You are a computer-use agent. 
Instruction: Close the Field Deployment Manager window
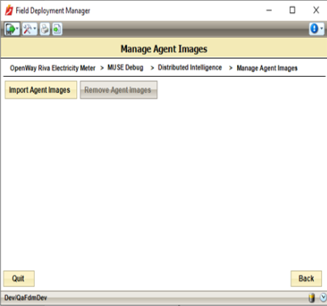click(x=316, y=10)
